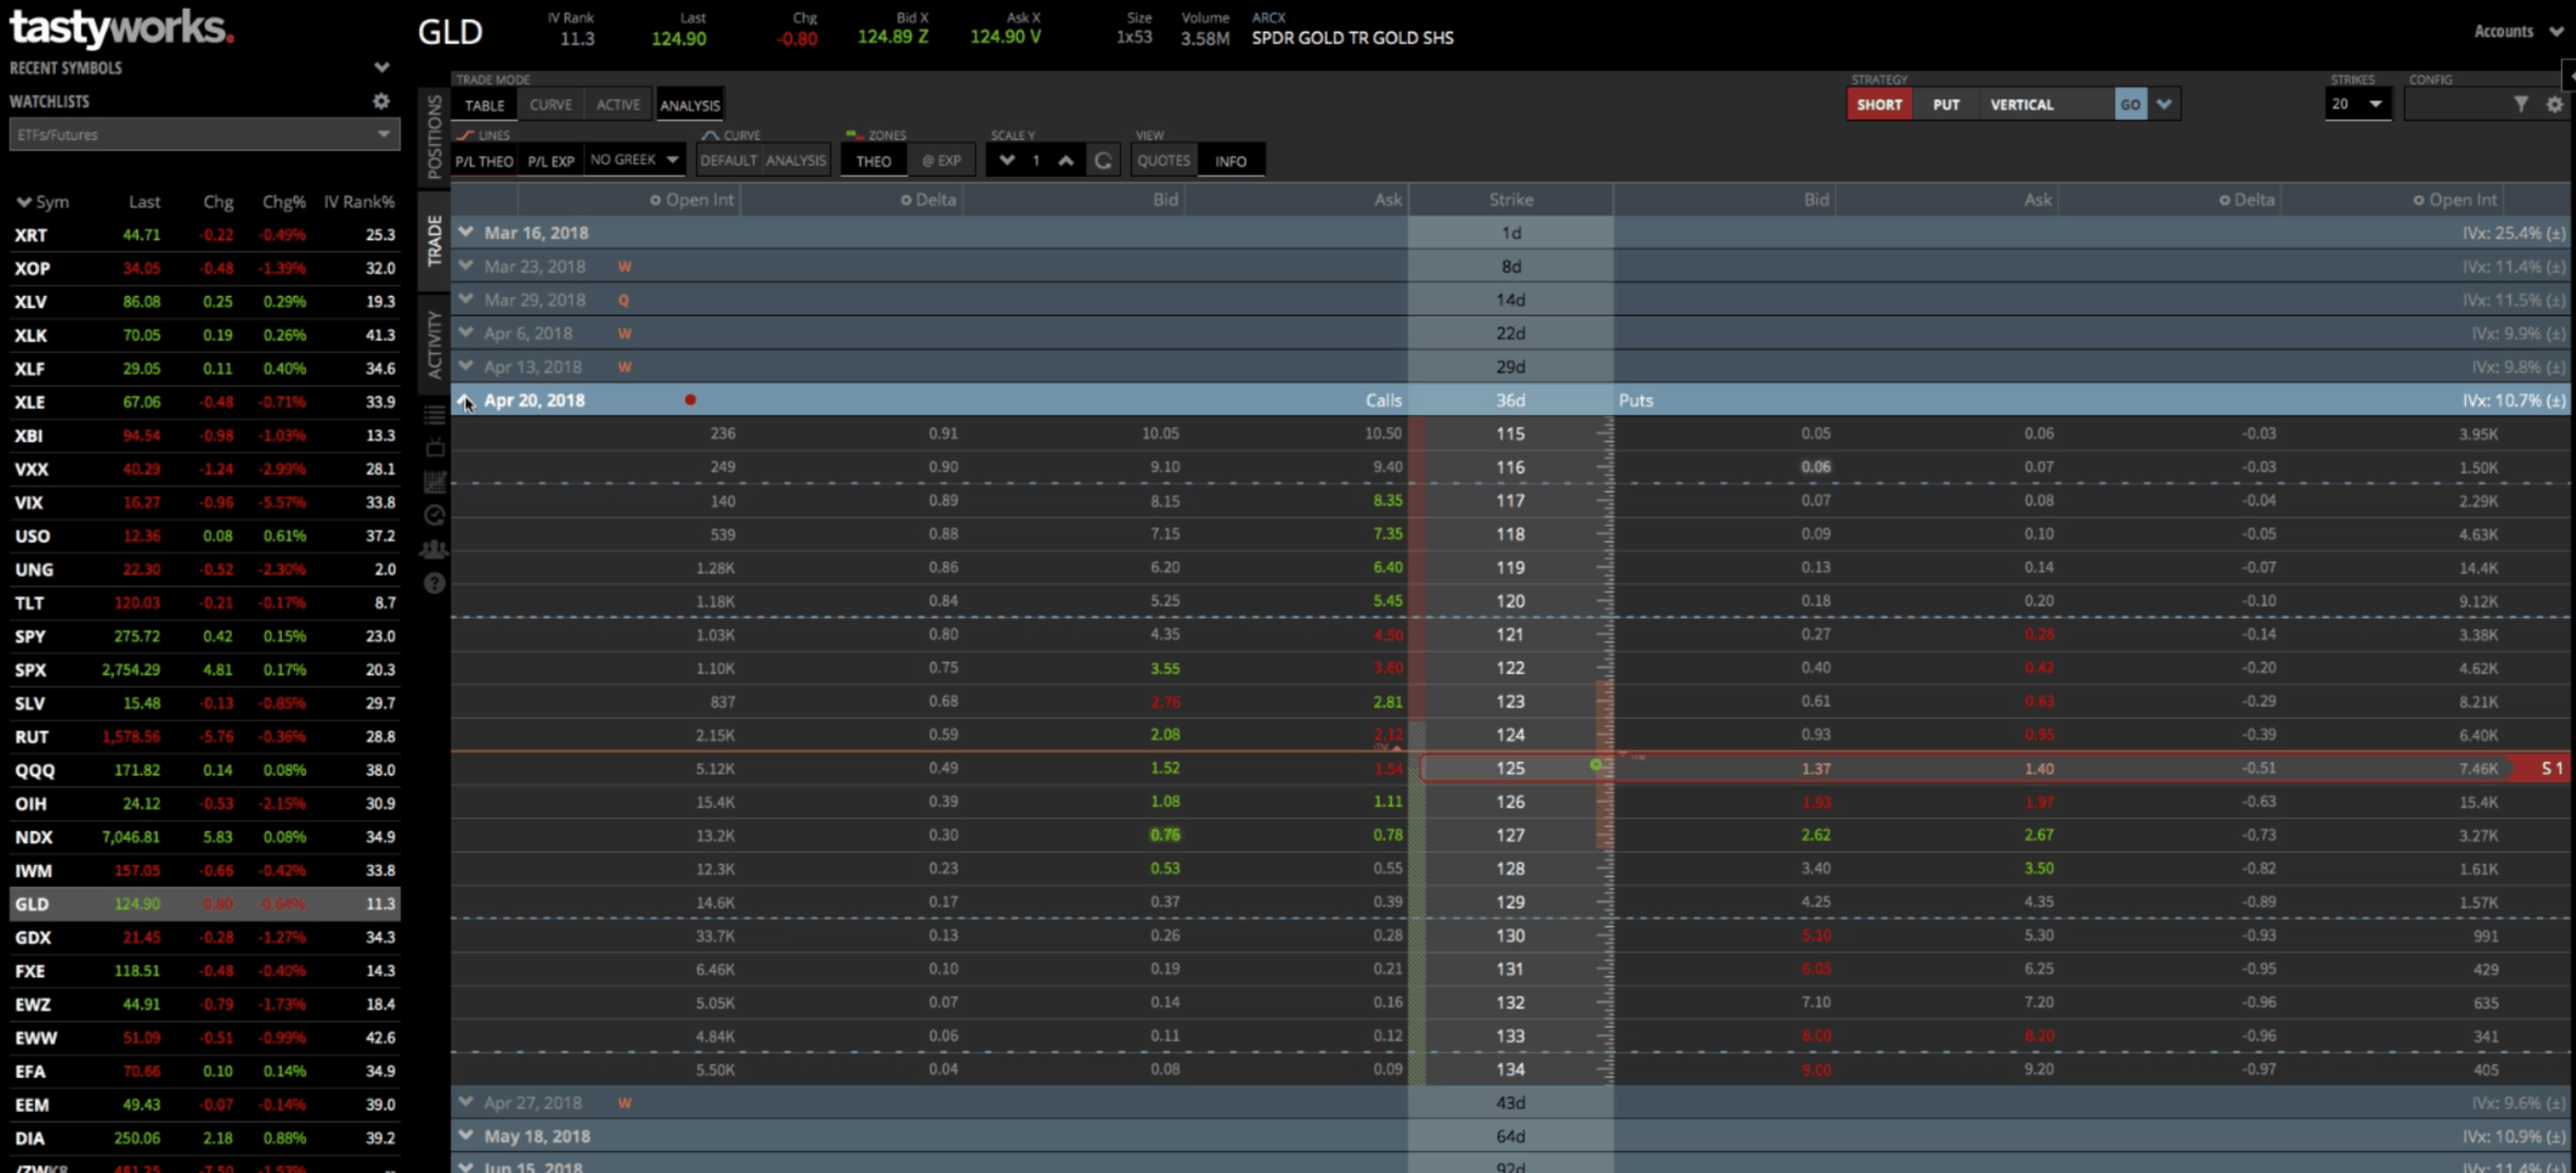
Task: Collapse the Apr 20, 2018 expiration
Action: pos(466,400)
